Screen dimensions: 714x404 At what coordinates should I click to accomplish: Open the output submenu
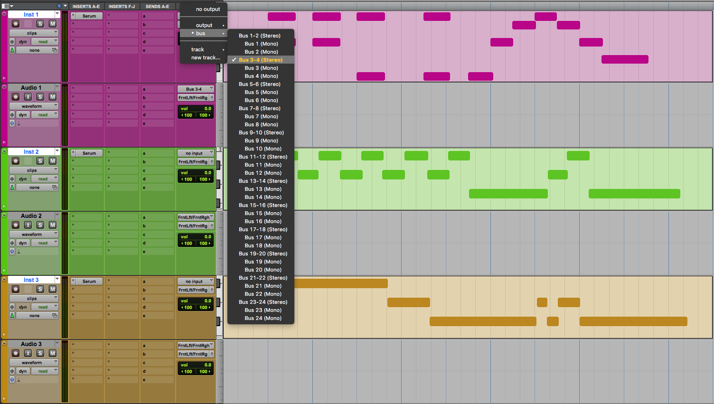pyautogui.click(x=204, y=25)
